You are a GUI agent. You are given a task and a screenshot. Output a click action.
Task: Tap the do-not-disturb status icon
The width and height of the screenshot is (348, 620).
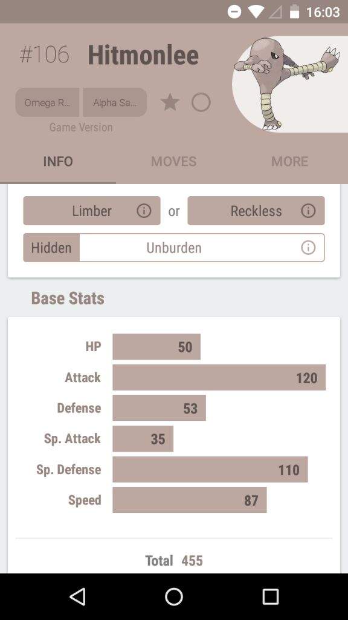tap(234, 12)
